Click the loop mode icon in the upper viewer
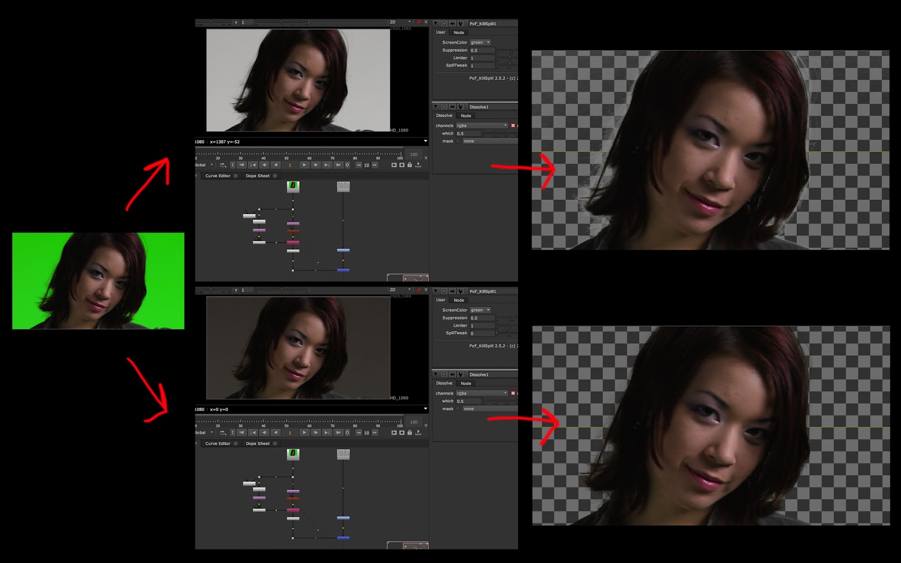901x563 pixels. [x=223, y=165]
